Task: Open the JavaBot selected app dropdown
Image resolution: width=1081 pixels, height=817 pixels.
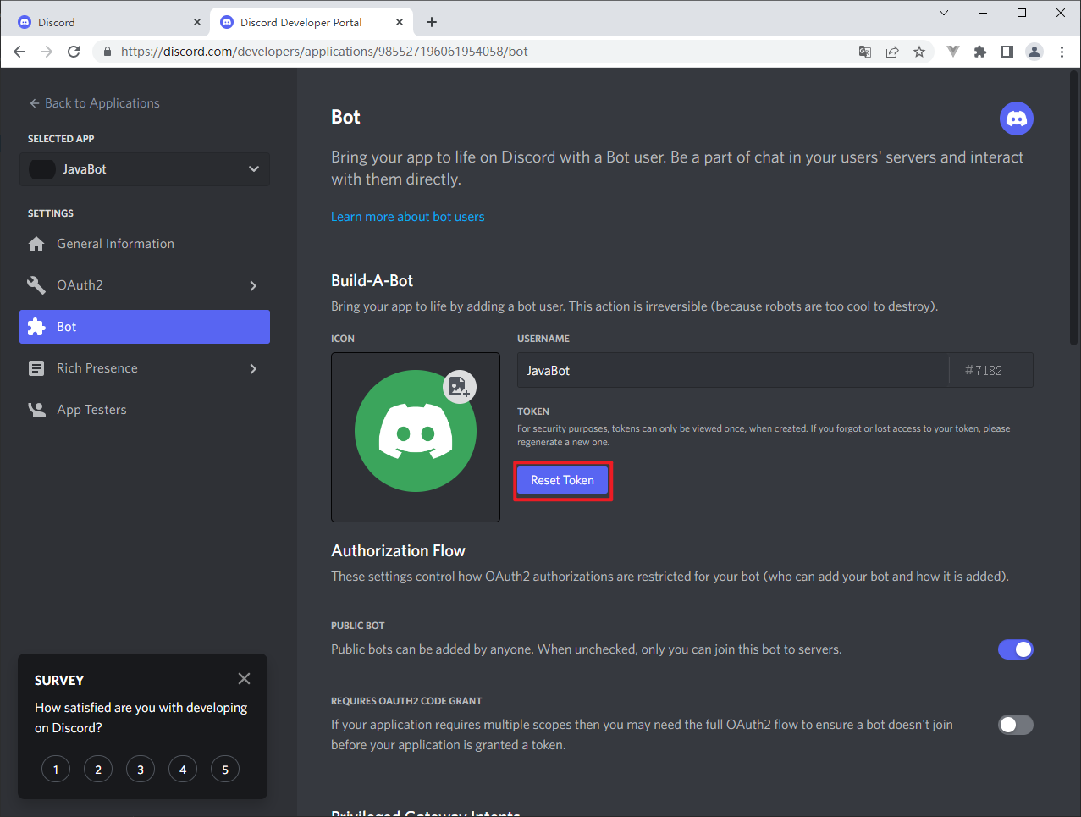Action: pyautogui.click(x=145, y=169)
